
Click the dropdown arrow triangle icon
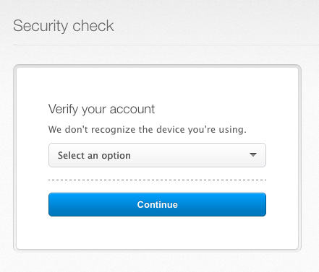(253, 154)
